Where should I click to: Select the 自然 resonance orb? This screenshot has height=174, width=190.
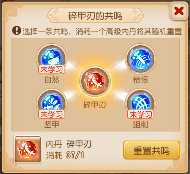pos(52,59)
